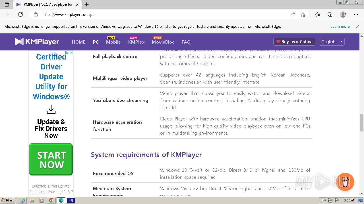Click the Update & Fix Drivers Now text
Screen dimensions: 364x204
tap(51, 129)
